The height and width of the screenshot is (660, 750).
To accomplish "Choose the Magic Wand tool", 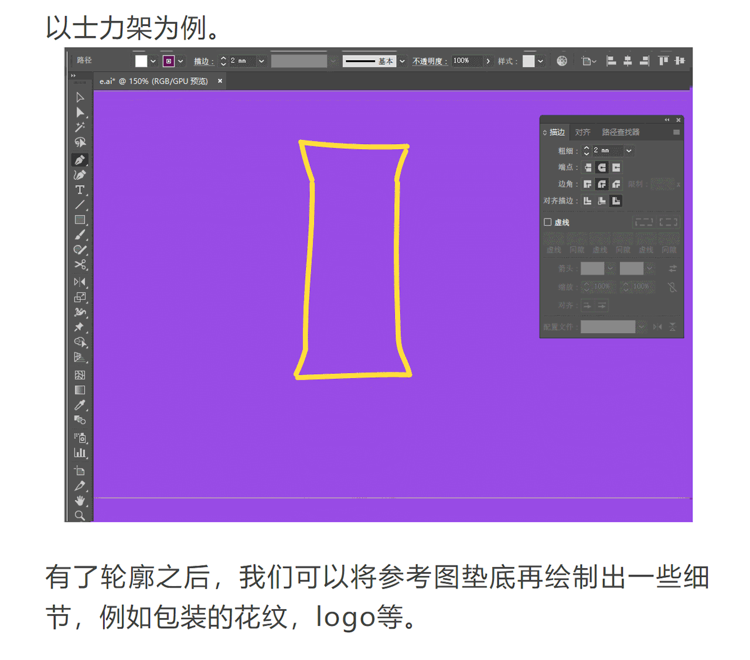I will (x=80, y=127).
